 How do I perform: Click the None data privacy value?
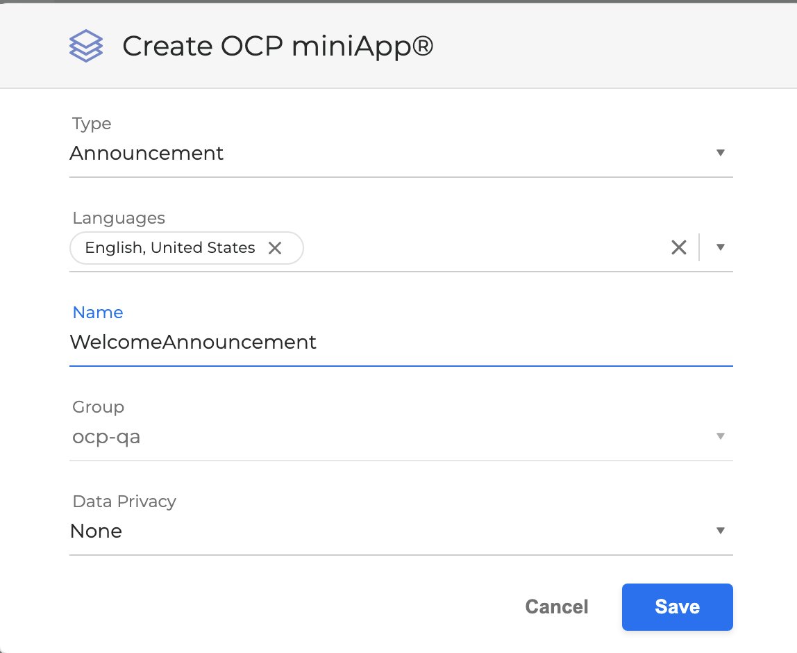96,531
